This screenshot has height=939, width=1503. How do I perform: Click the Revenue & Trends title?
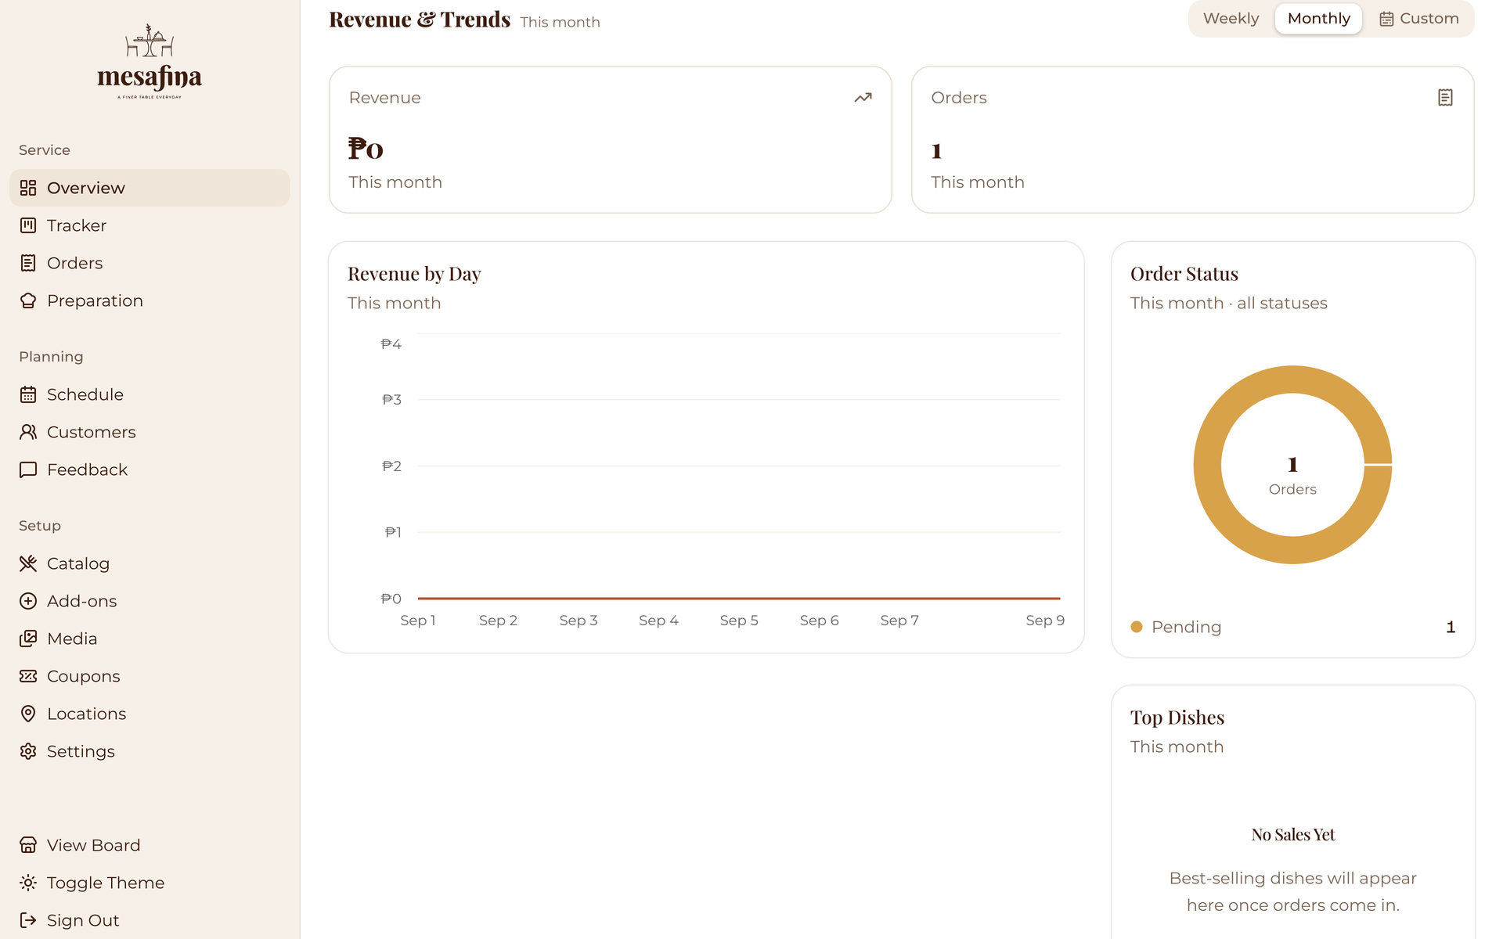pos(420,20)
